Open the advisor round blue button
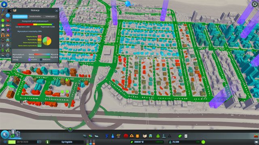 (x=5, y=135)
